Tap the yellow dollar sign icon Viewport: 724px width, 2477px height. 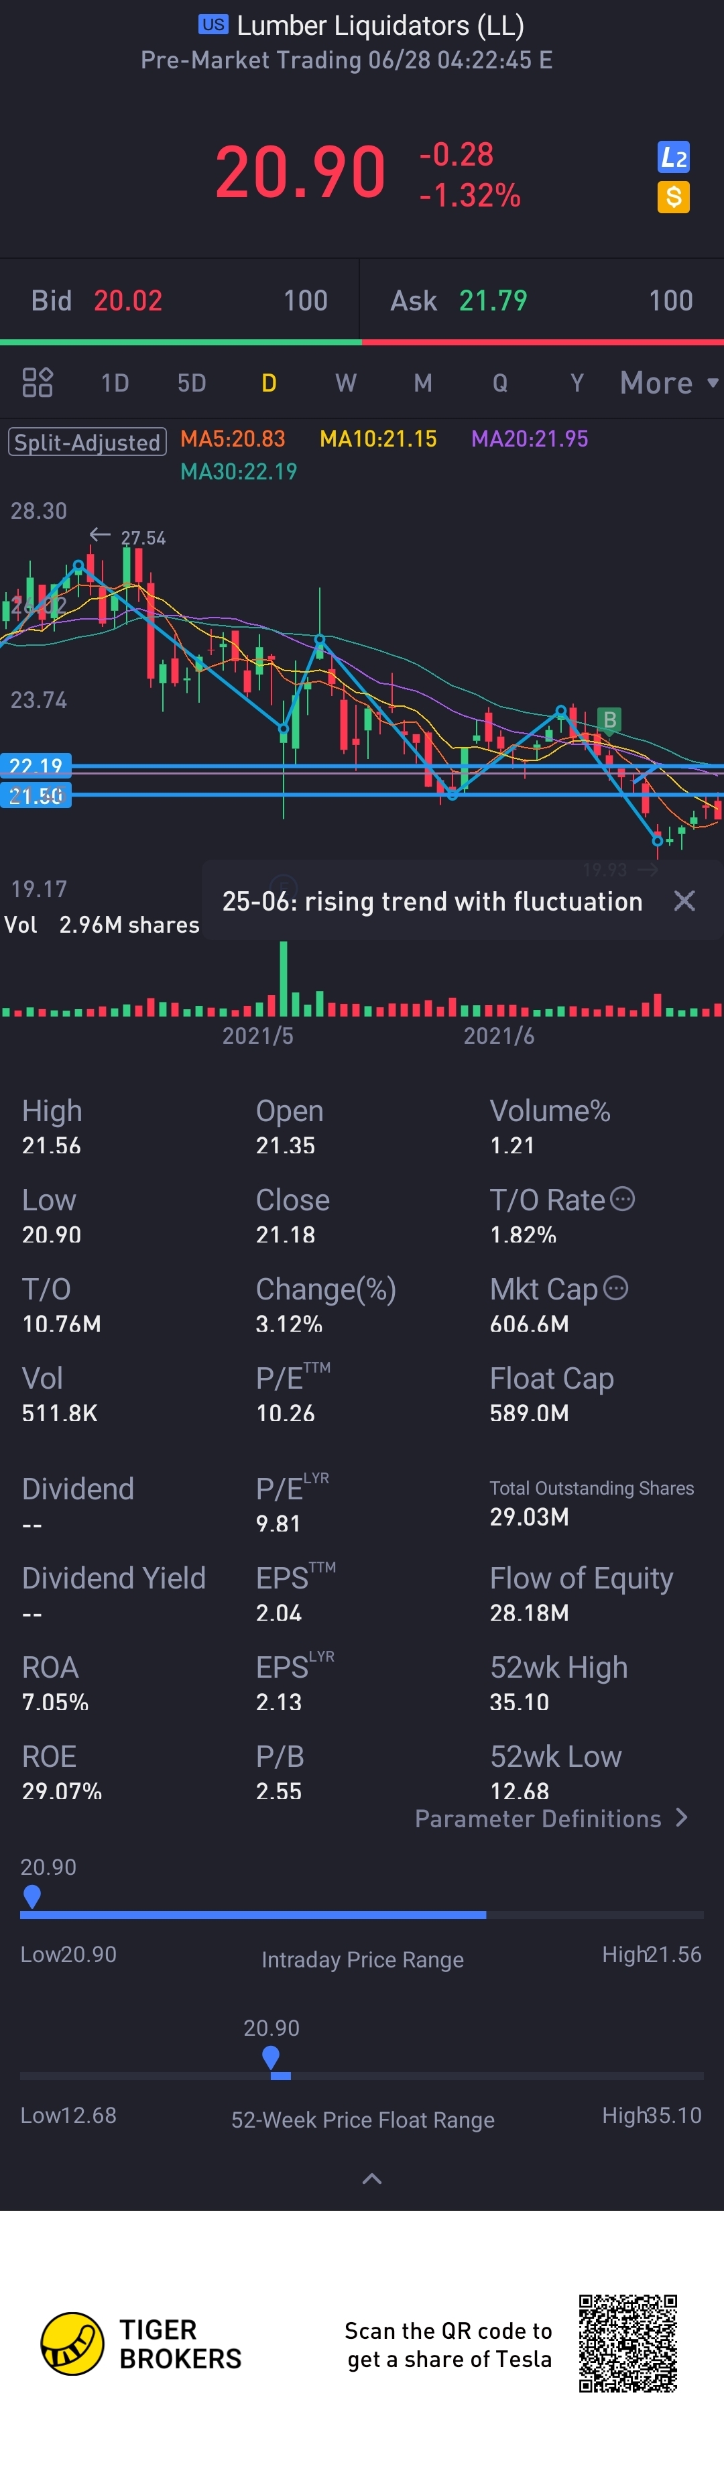coord(673,197)
